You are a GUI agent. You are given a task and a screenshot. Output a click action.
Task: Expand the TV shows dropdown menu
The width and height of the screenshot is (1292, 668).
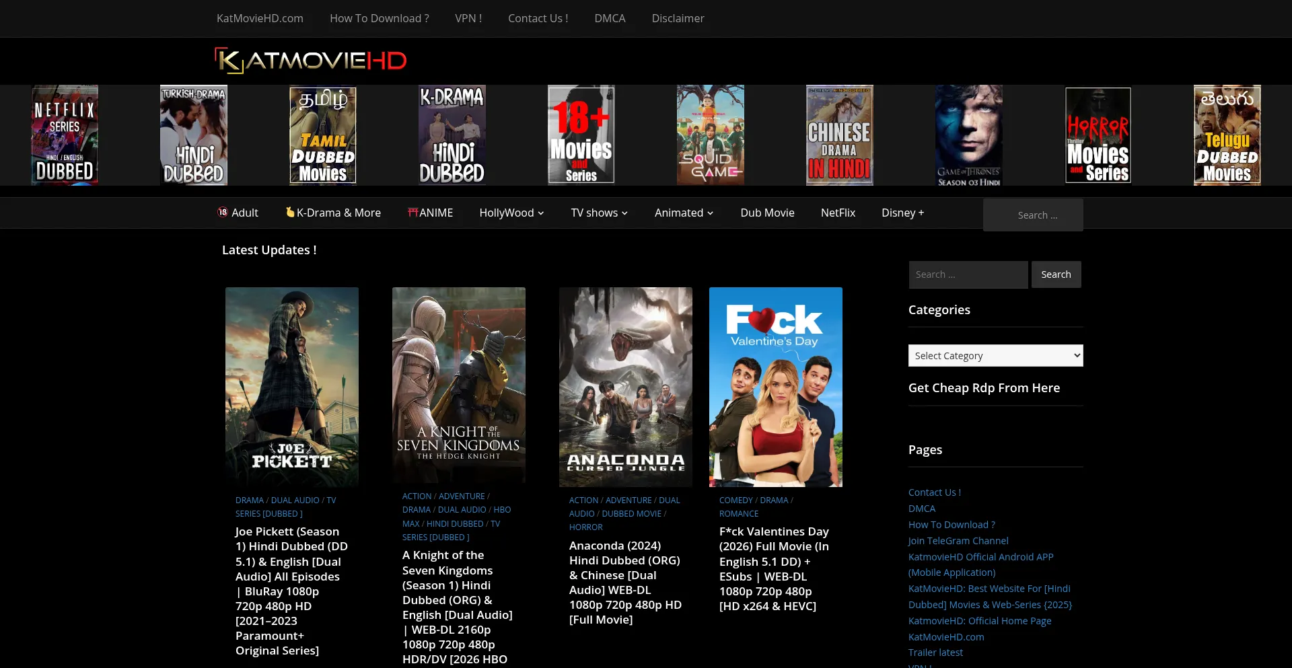click(x=599, y=213)
